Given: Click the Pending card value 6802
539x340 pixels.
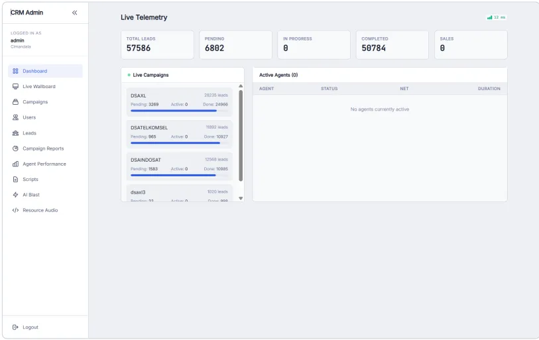Looking at the screenshot, I should 215,48.
